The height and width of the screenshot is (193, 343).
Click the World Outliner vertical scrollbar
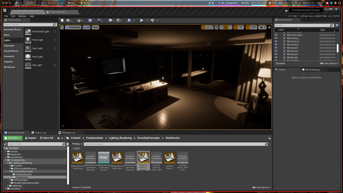(338, 48)
